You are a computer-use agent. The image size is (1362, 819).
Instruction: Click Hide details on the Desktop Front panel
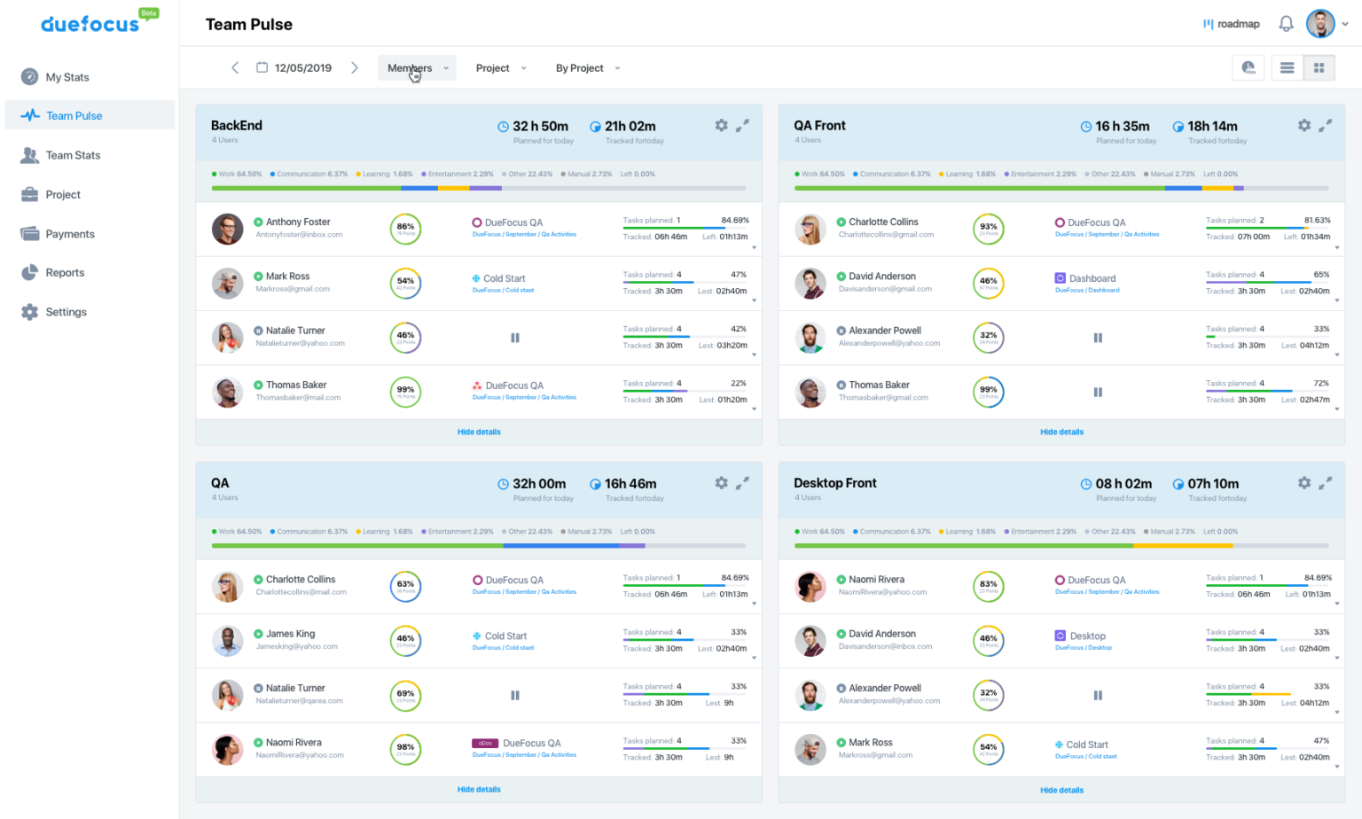point(1061,789)
